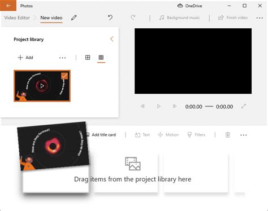Image resolution: width=268 pixels, height=211 pixels.
Task: Maximize the Photos window
Action: [244, 6]
